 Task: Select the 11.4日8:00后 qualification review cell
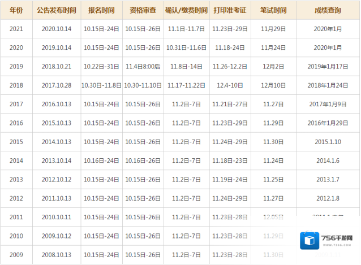(x=143, y=67)
